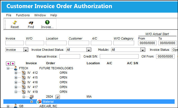The image size is (178, 108).
Task: Expand invoice IV 415 node
Action: click(x=16, y=77)
